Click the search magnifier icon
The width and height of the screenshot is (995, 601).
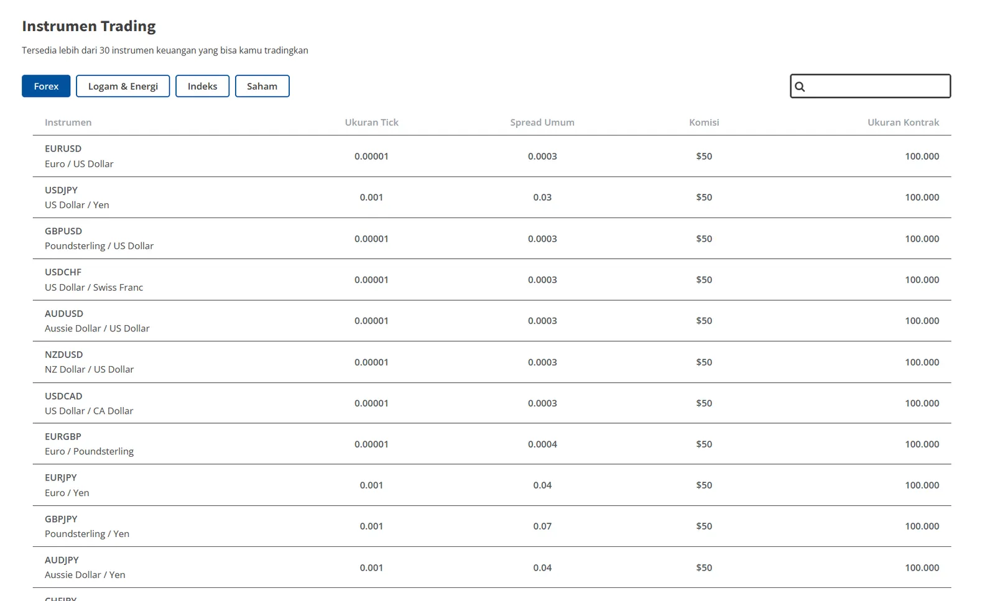click(x=800, y=87)
